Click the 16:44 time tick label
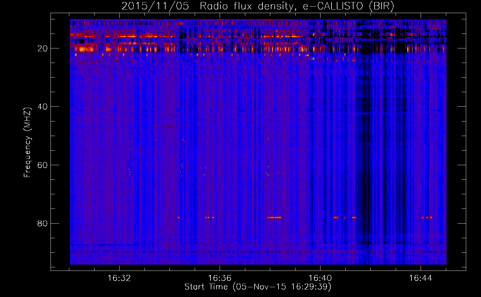This screenshot has width=481, height=297. (x=421, y=278)
